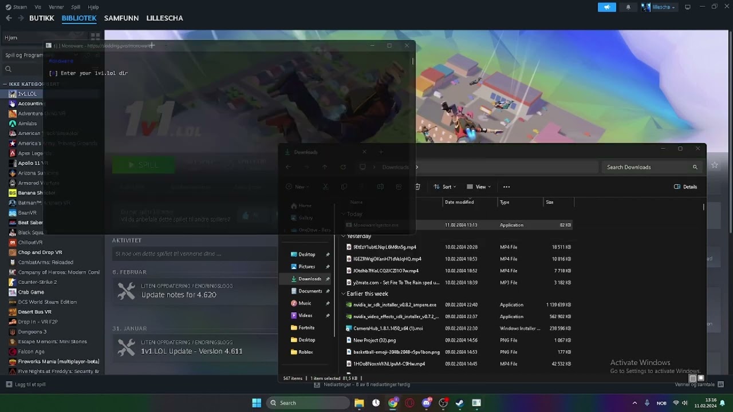Image resolution: width=733 pixels, height=412 pixels.
Task: Click the pin icon next to Downloads
Action: click(328, 279)
